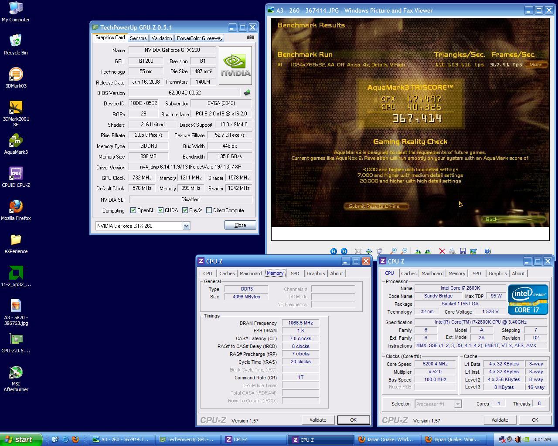Click Validate in CPU-Z processor window
Image resolution: width=558 pixels, height=446 pixels.
click(x=500, y=420)
